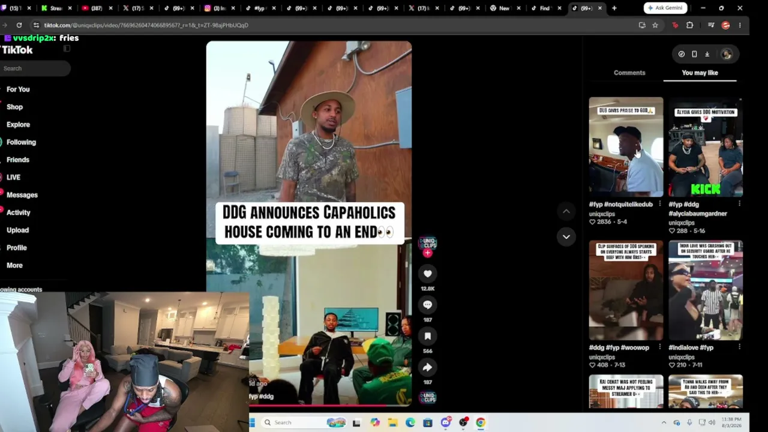768x432 pixels.
Task: Go to the For You feed
Action: 18,89
